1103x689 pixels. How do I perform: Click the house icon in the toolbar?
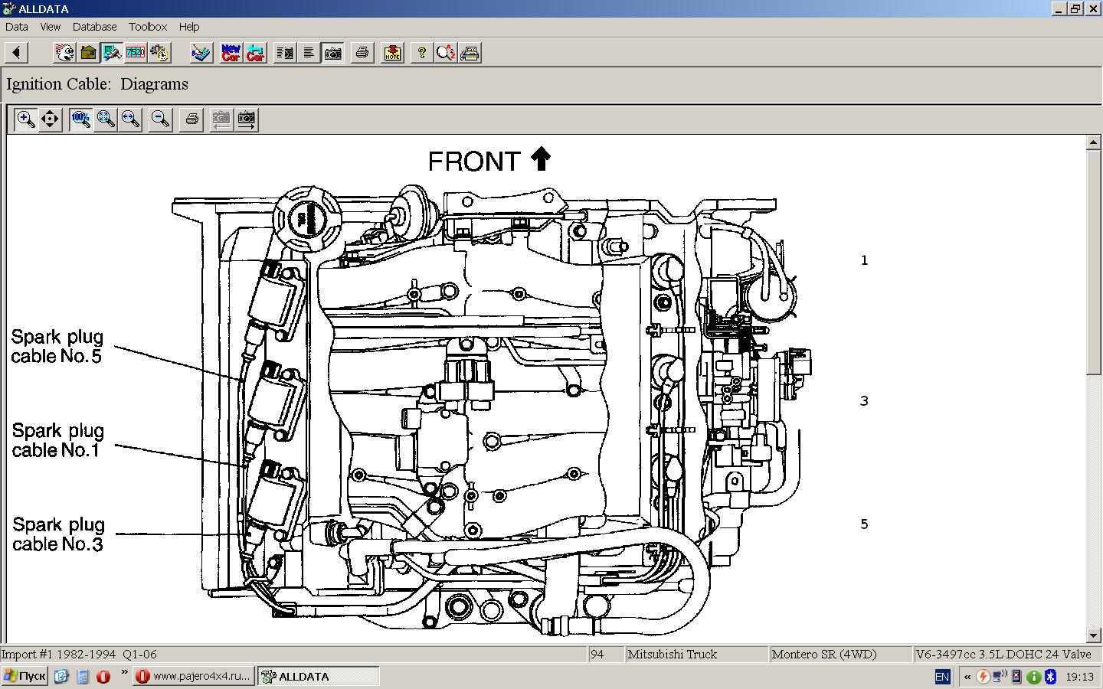(89, 53)
